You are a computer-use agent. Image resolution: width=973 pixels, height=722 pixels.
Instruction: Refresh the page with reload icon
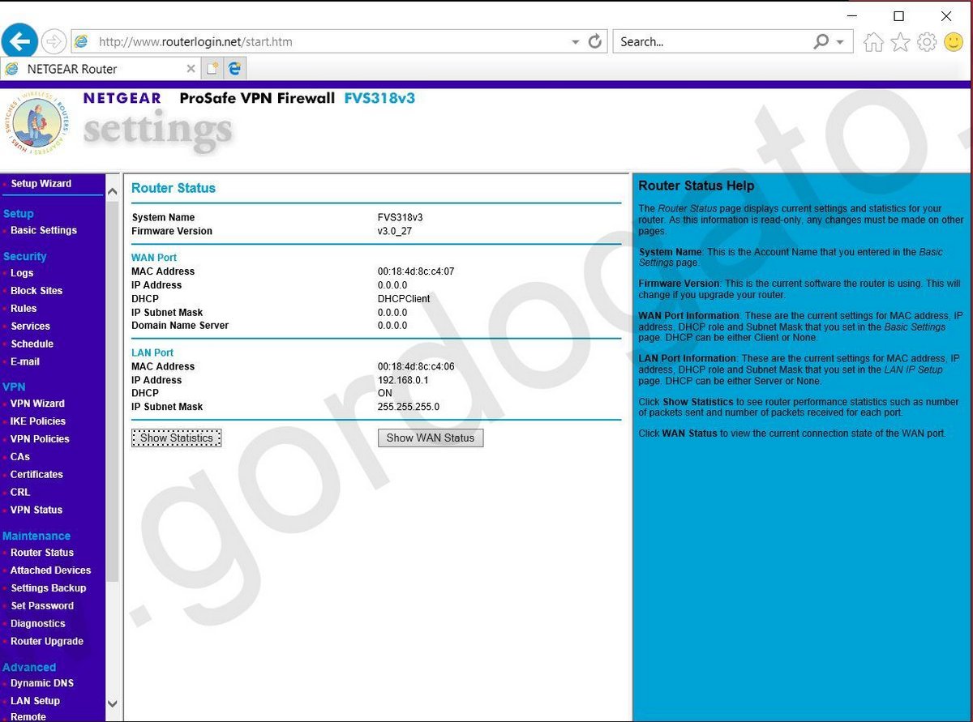coord(595,41)
